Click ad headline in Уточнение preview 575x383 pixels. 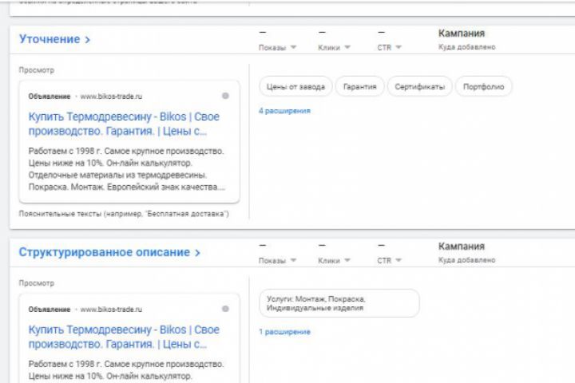coord(124,124)
